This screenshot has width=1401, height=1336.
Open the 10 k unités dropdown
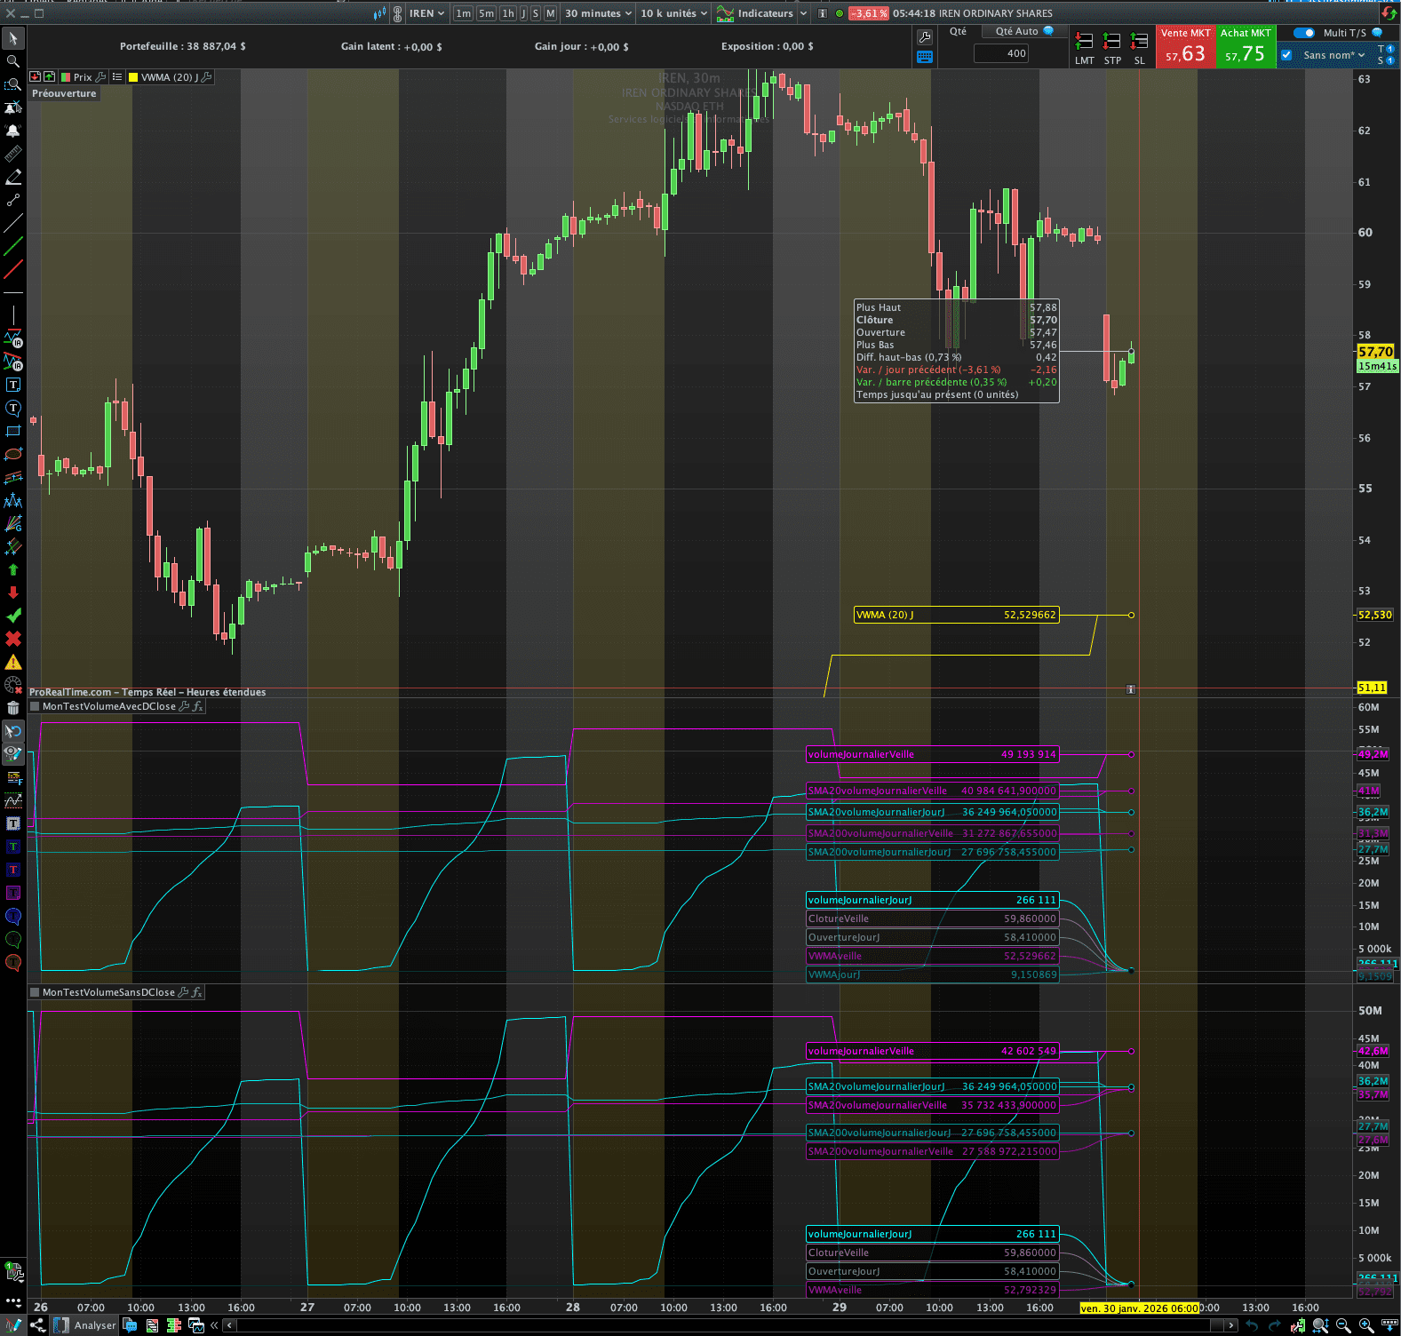674,13
